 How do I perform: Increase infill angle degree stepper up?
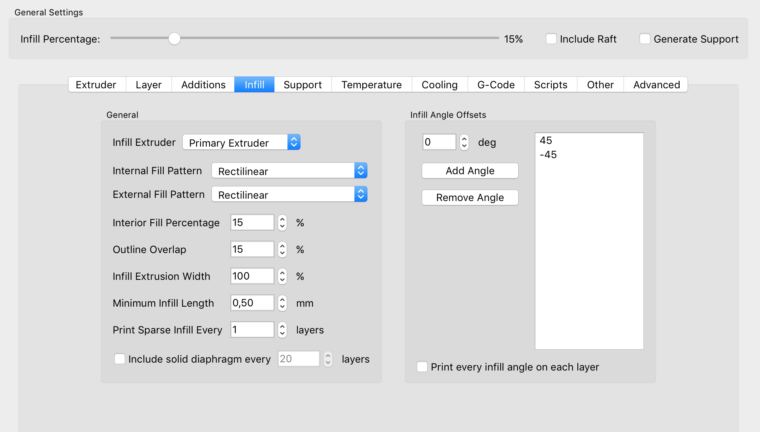click(x=464, y=138)
